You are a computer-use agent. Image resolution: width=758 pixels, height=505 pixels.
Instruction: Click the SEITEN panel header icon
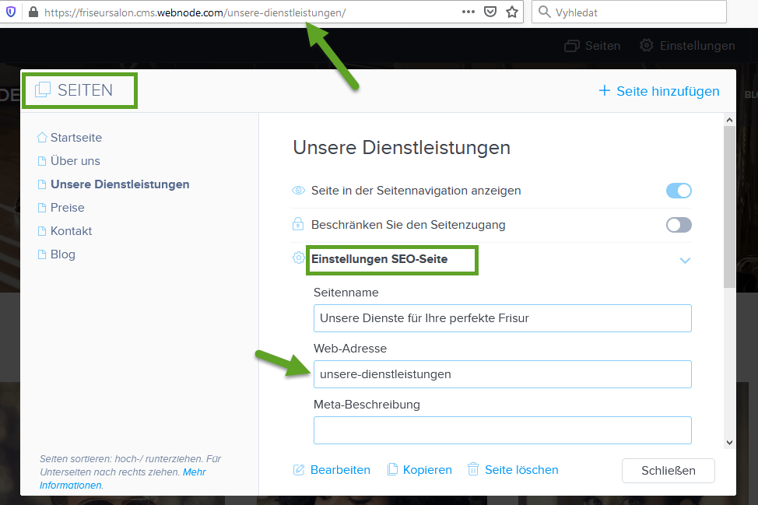pyautogui.click(x=43, y=89)
